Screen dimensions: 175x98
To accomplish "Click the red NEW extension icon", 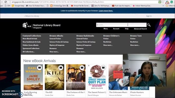I will [x=167, y=2].
